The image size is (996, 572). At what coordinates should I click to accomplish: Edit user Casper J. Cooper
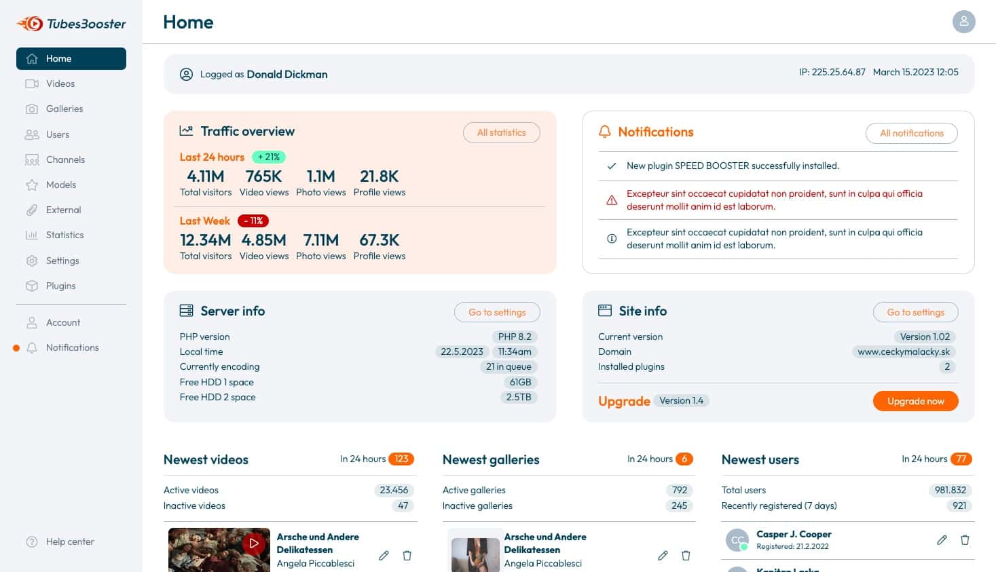click(942, 540)
